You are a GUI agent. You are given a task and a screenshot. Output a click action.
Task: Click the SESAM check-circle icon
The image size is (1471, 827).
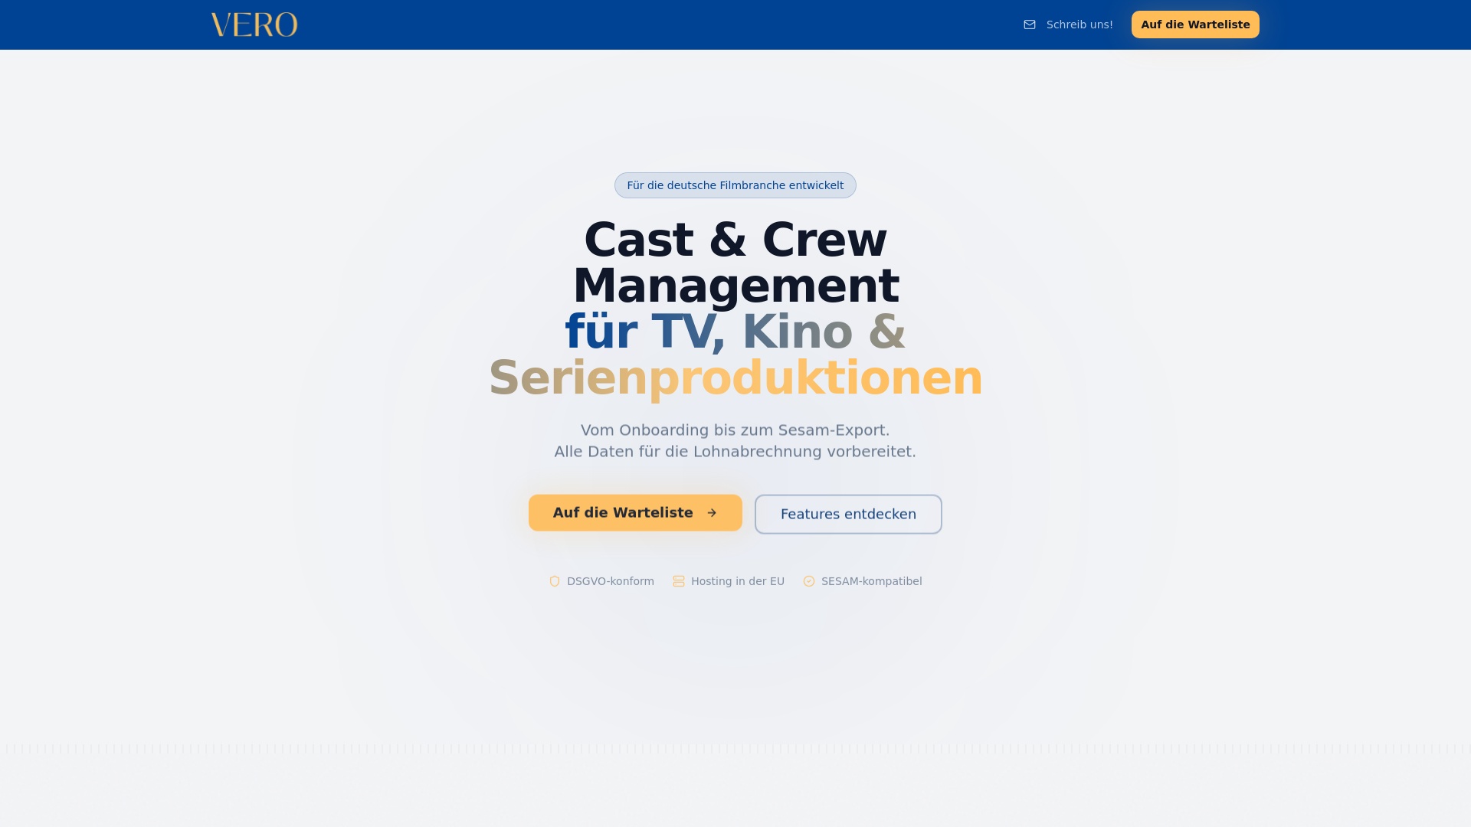[x=809, y=581]
